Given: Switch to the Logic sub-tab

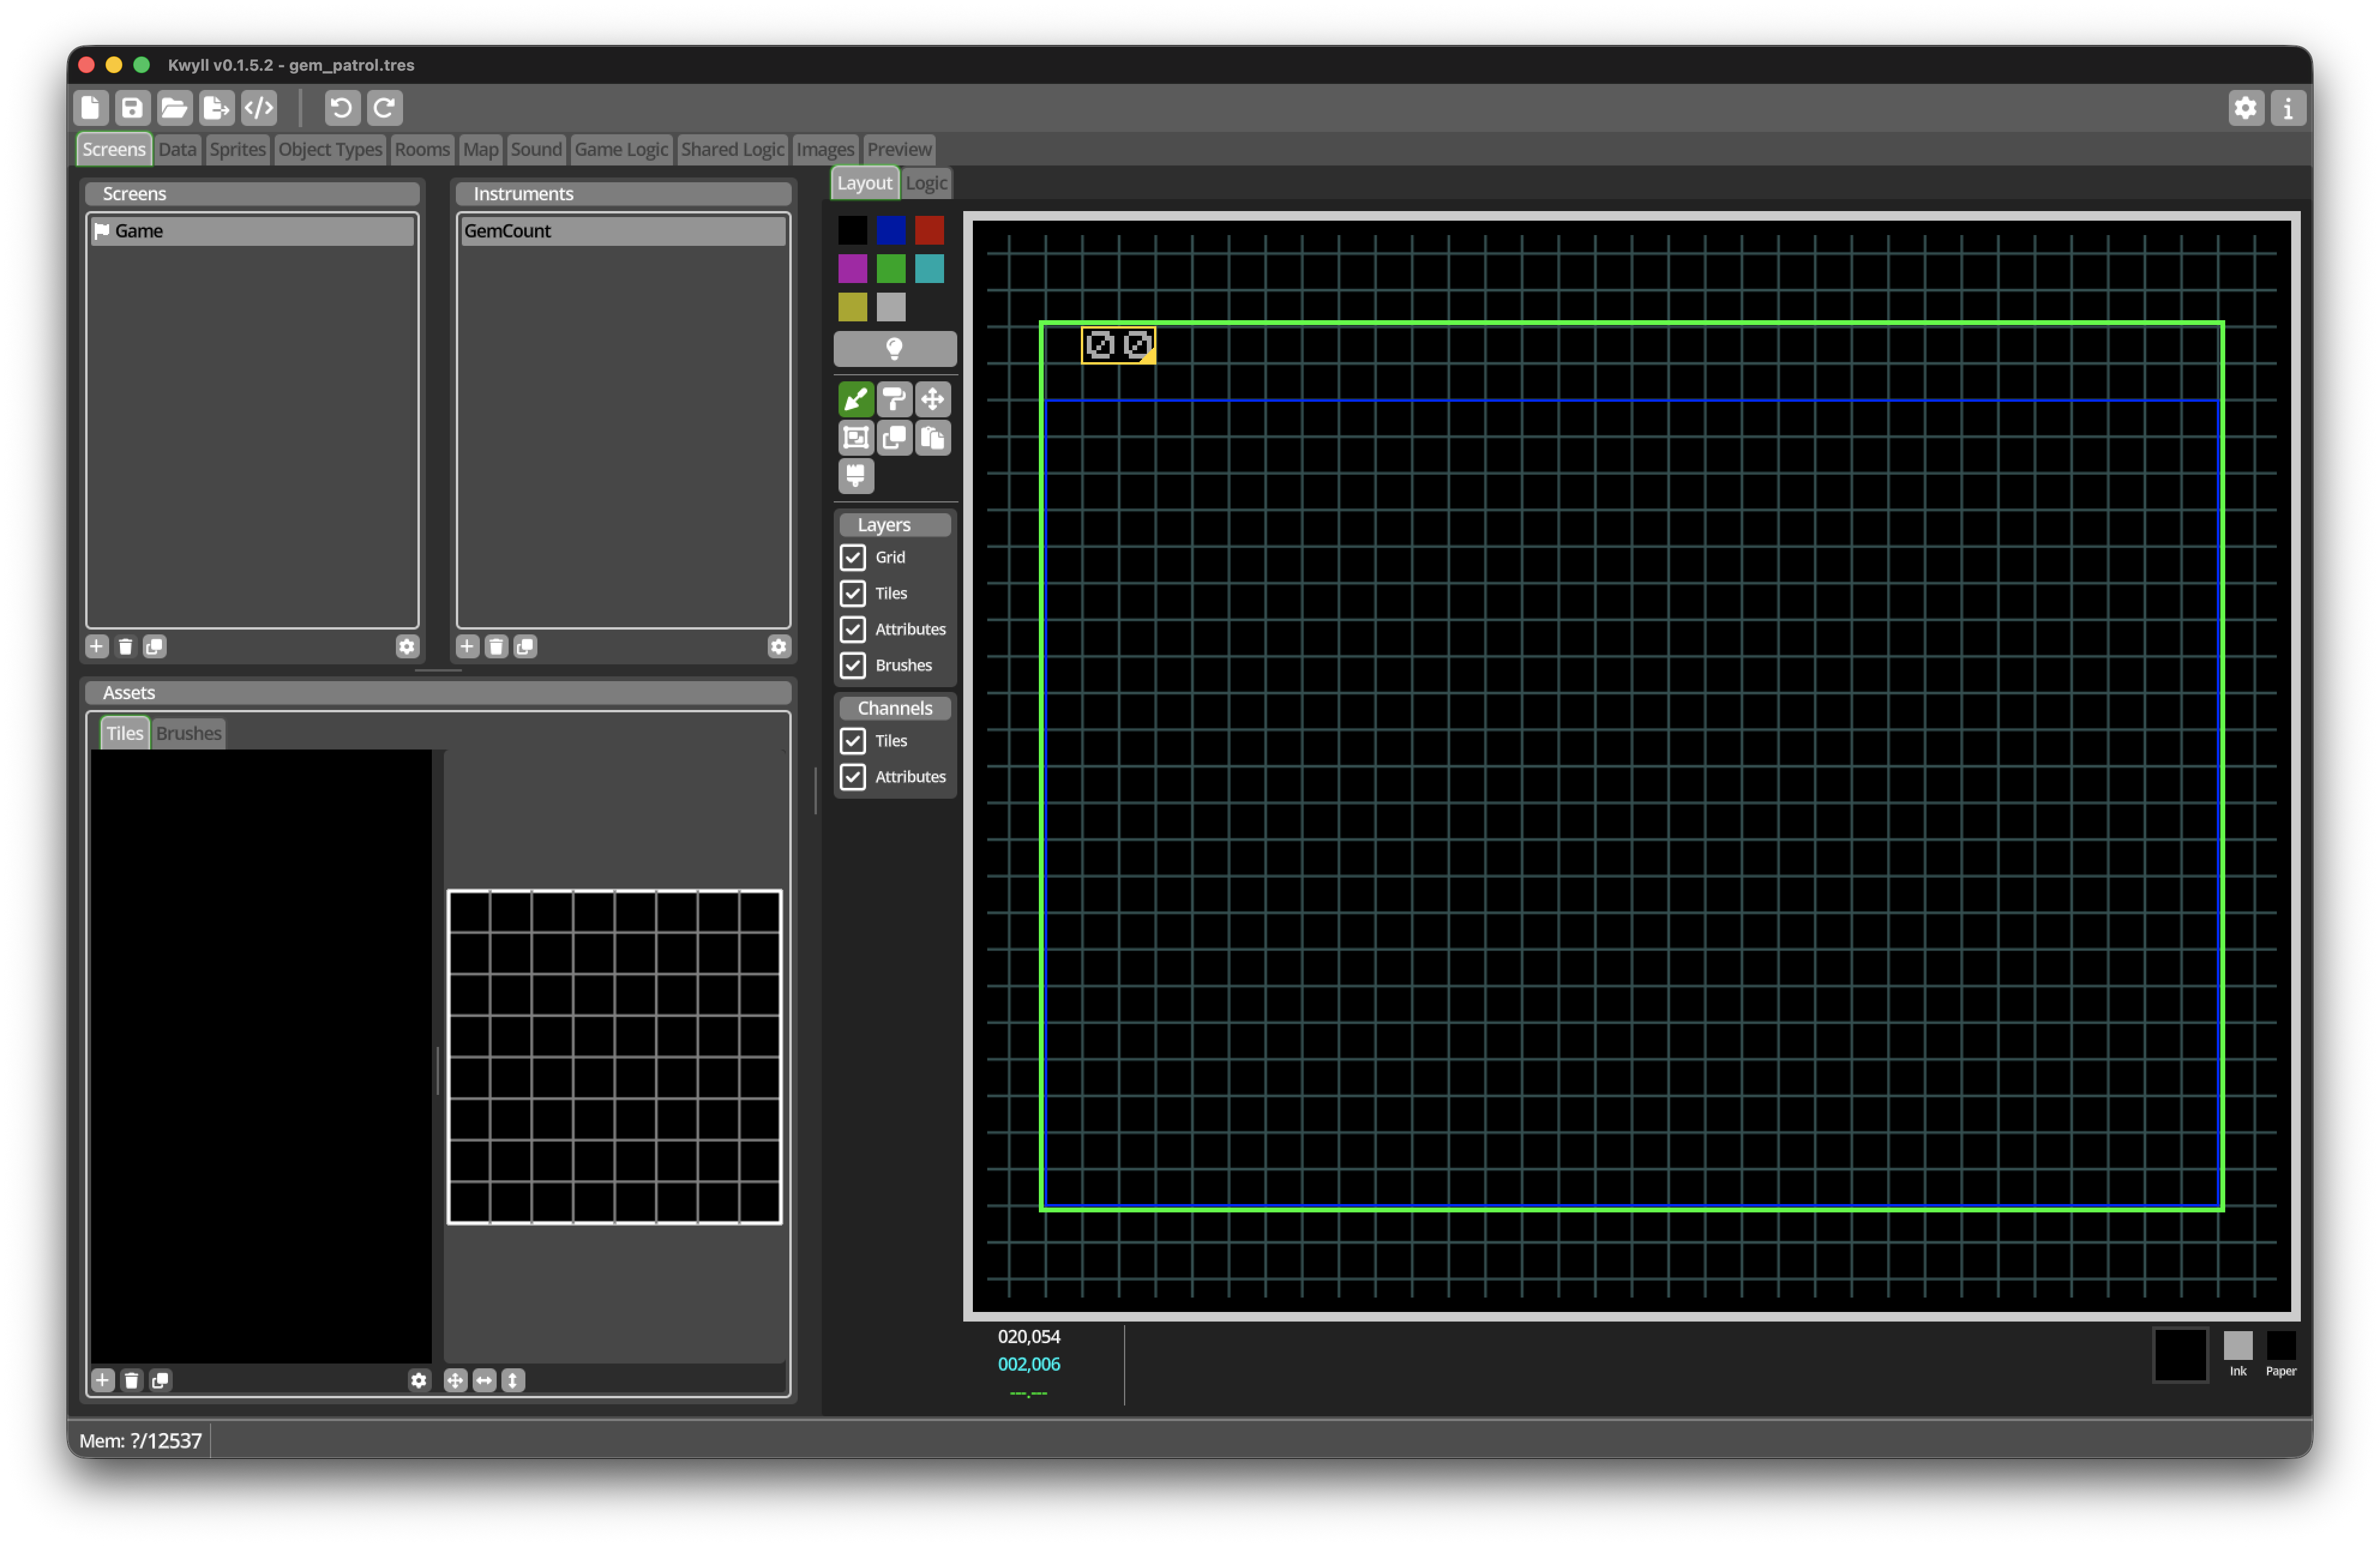Looking at the screenshot, I should click(x=926, y=184).
